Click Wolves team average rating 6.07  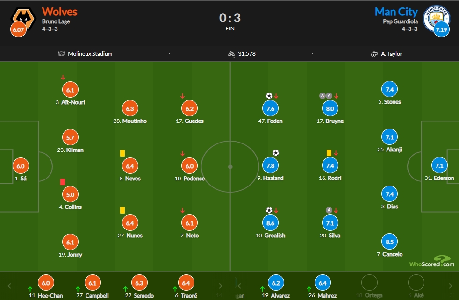click(x=18, y=29)
